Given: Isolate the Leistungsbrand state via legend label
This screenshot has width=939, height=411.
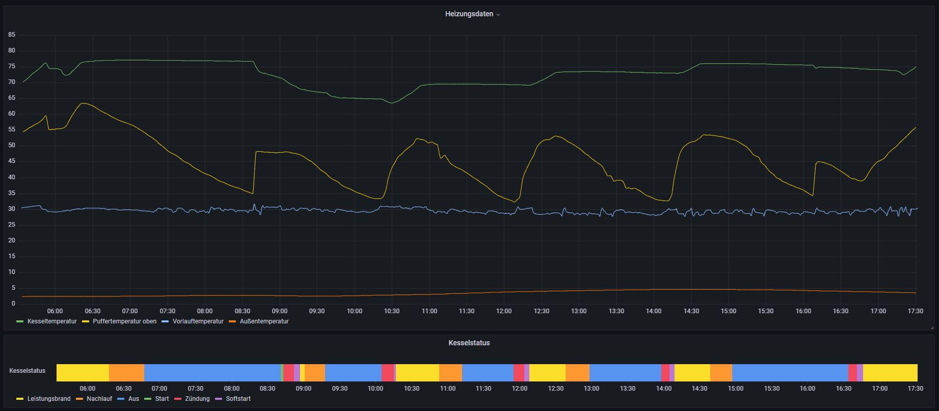Looking at the screenshot, I should (49, 399).
